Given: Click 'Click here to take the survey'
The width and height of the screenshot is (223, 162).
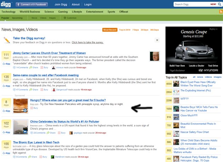Looking at the screenshot, I should point(88,42).
